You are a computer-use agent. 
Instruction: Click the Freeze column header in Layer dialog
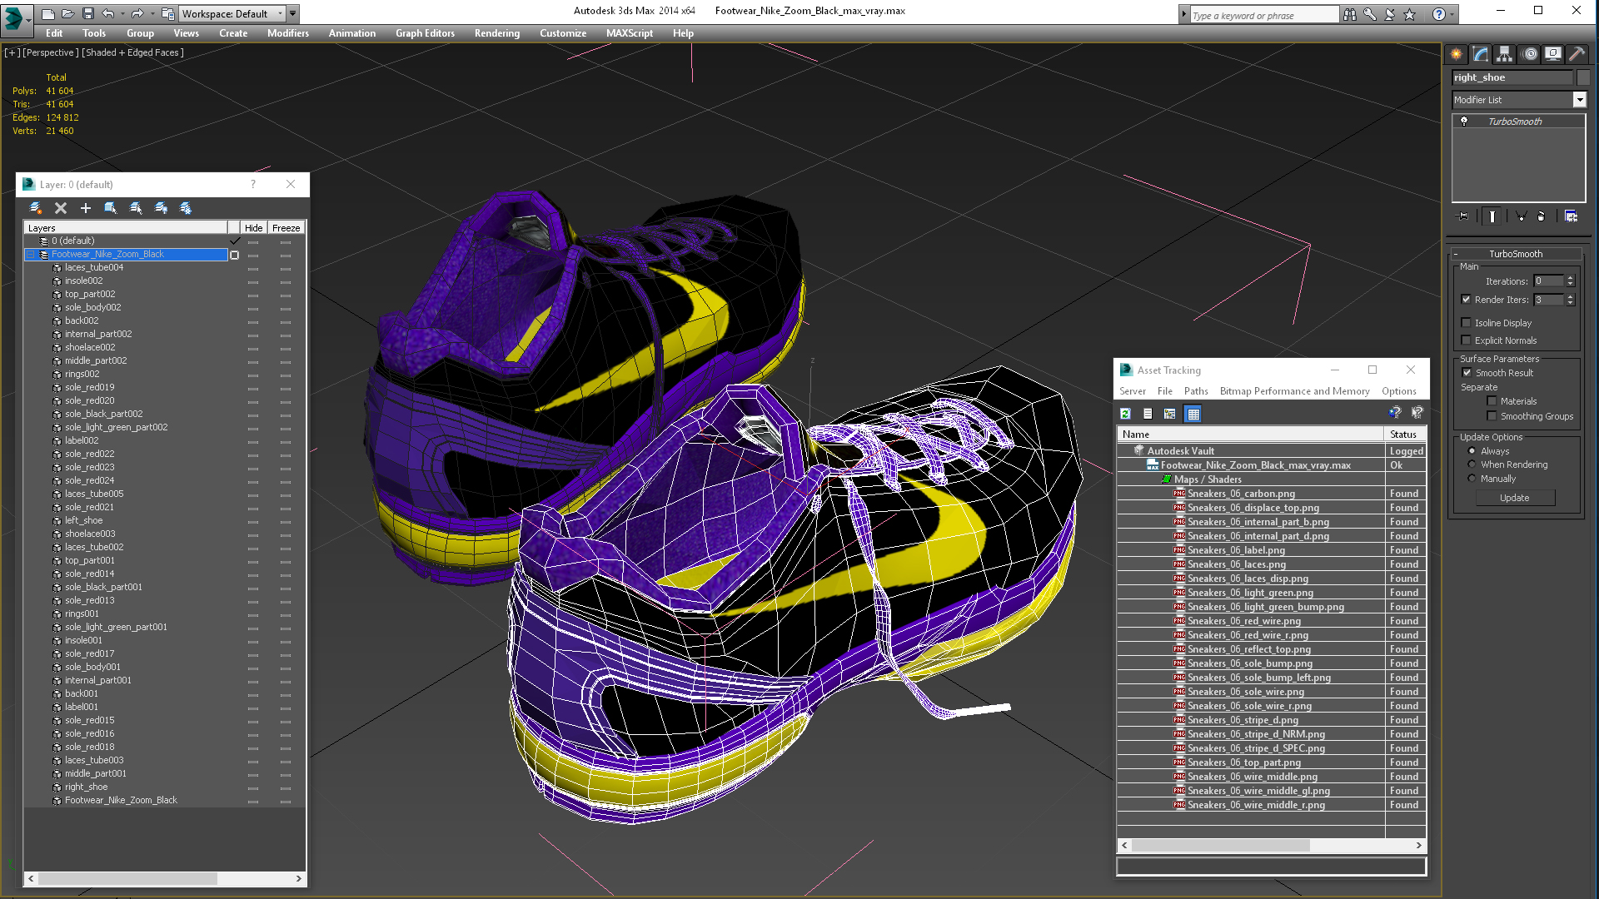click(286, 228)
